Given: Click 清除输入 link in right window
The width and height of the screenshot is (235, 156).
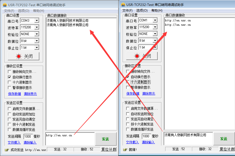Looking at the screenshot, I should [x=148, y=142].
